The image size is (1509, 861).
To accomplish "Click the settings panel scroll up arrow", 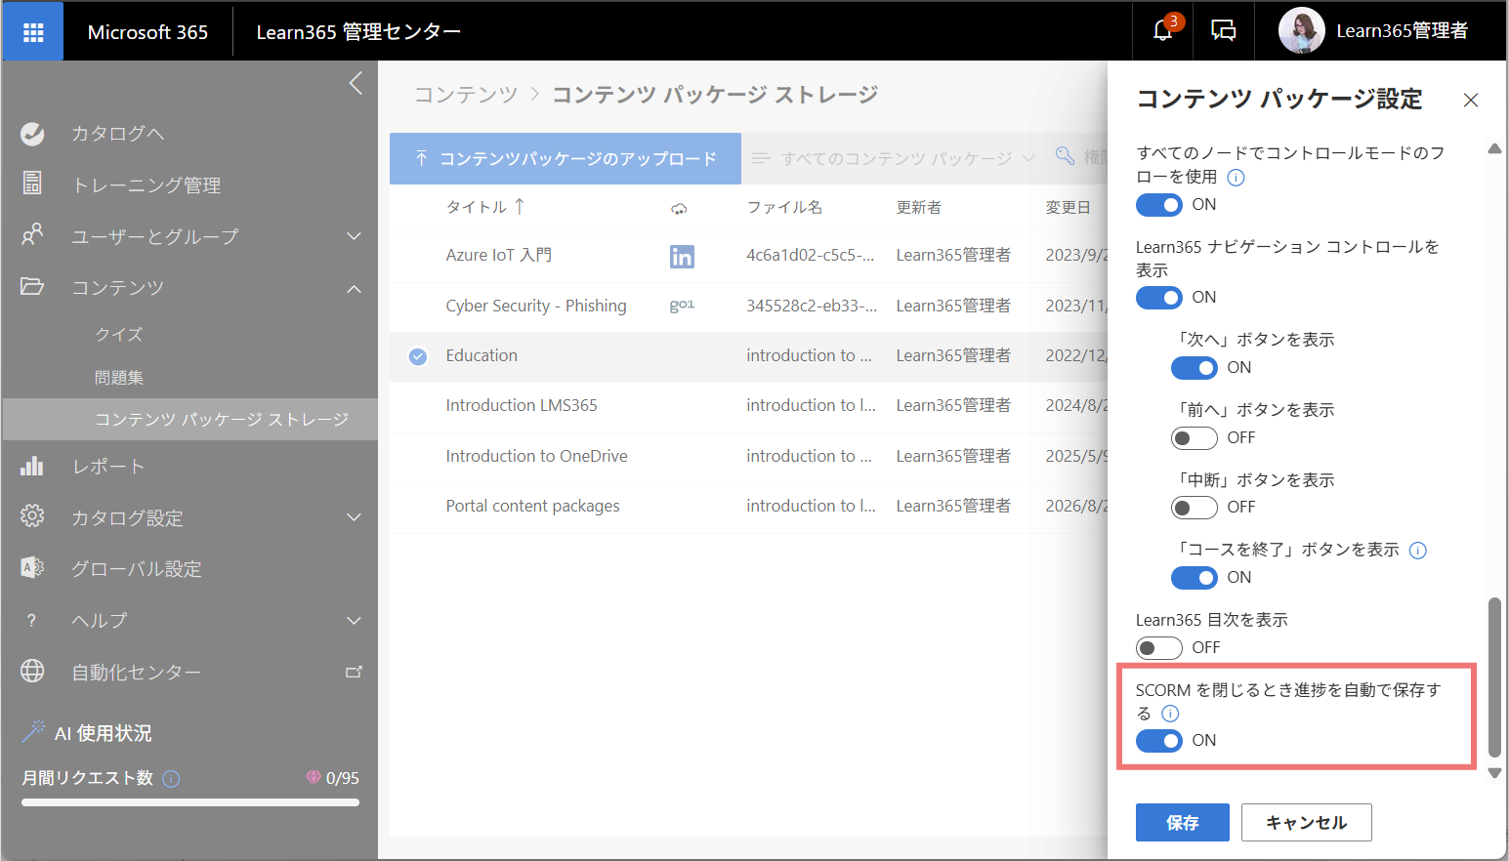I will [x=1494, y=149].
